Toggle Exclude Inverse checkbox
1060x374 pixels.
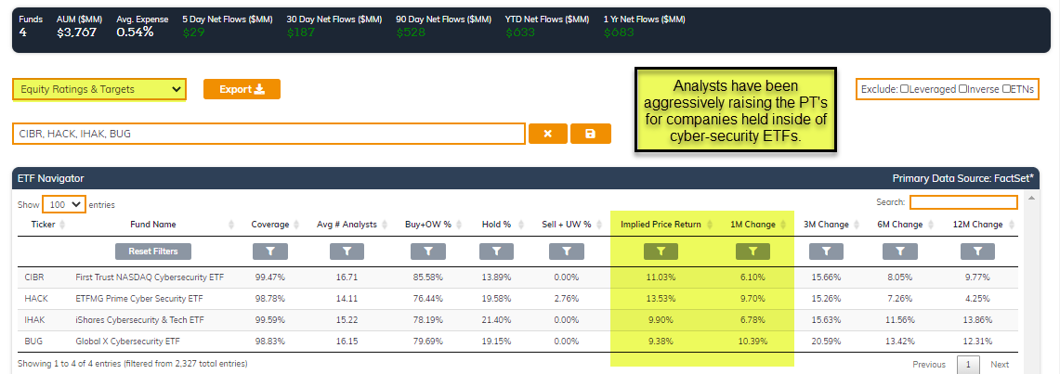[x=962, y=89]
